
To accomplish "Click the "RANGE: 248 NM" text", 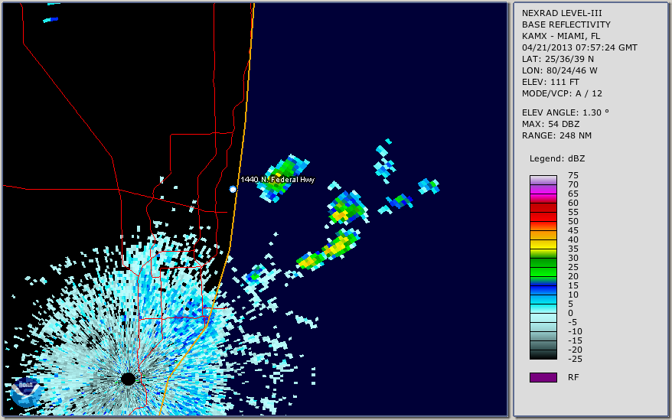I will [556, 136].
